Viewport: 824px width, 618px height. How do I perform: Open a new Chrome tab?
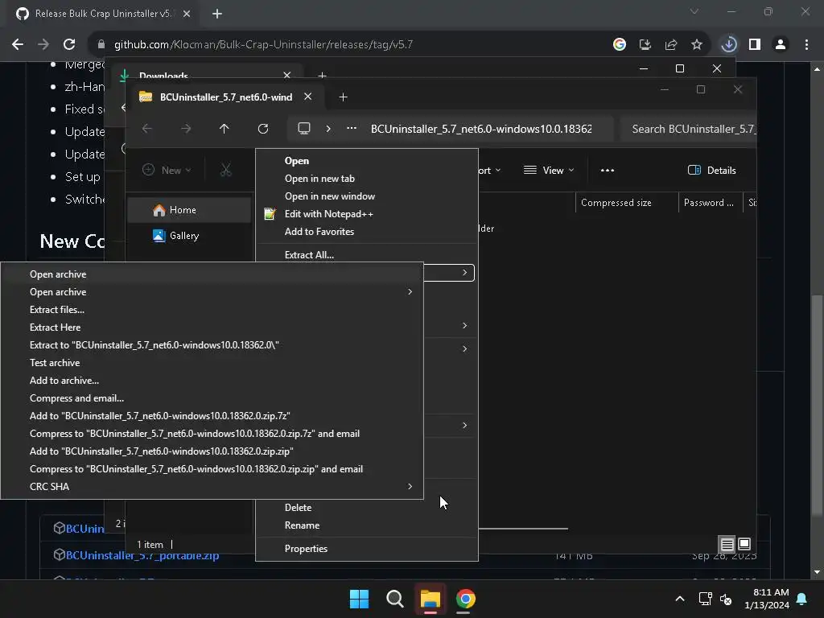pos(217,14)
